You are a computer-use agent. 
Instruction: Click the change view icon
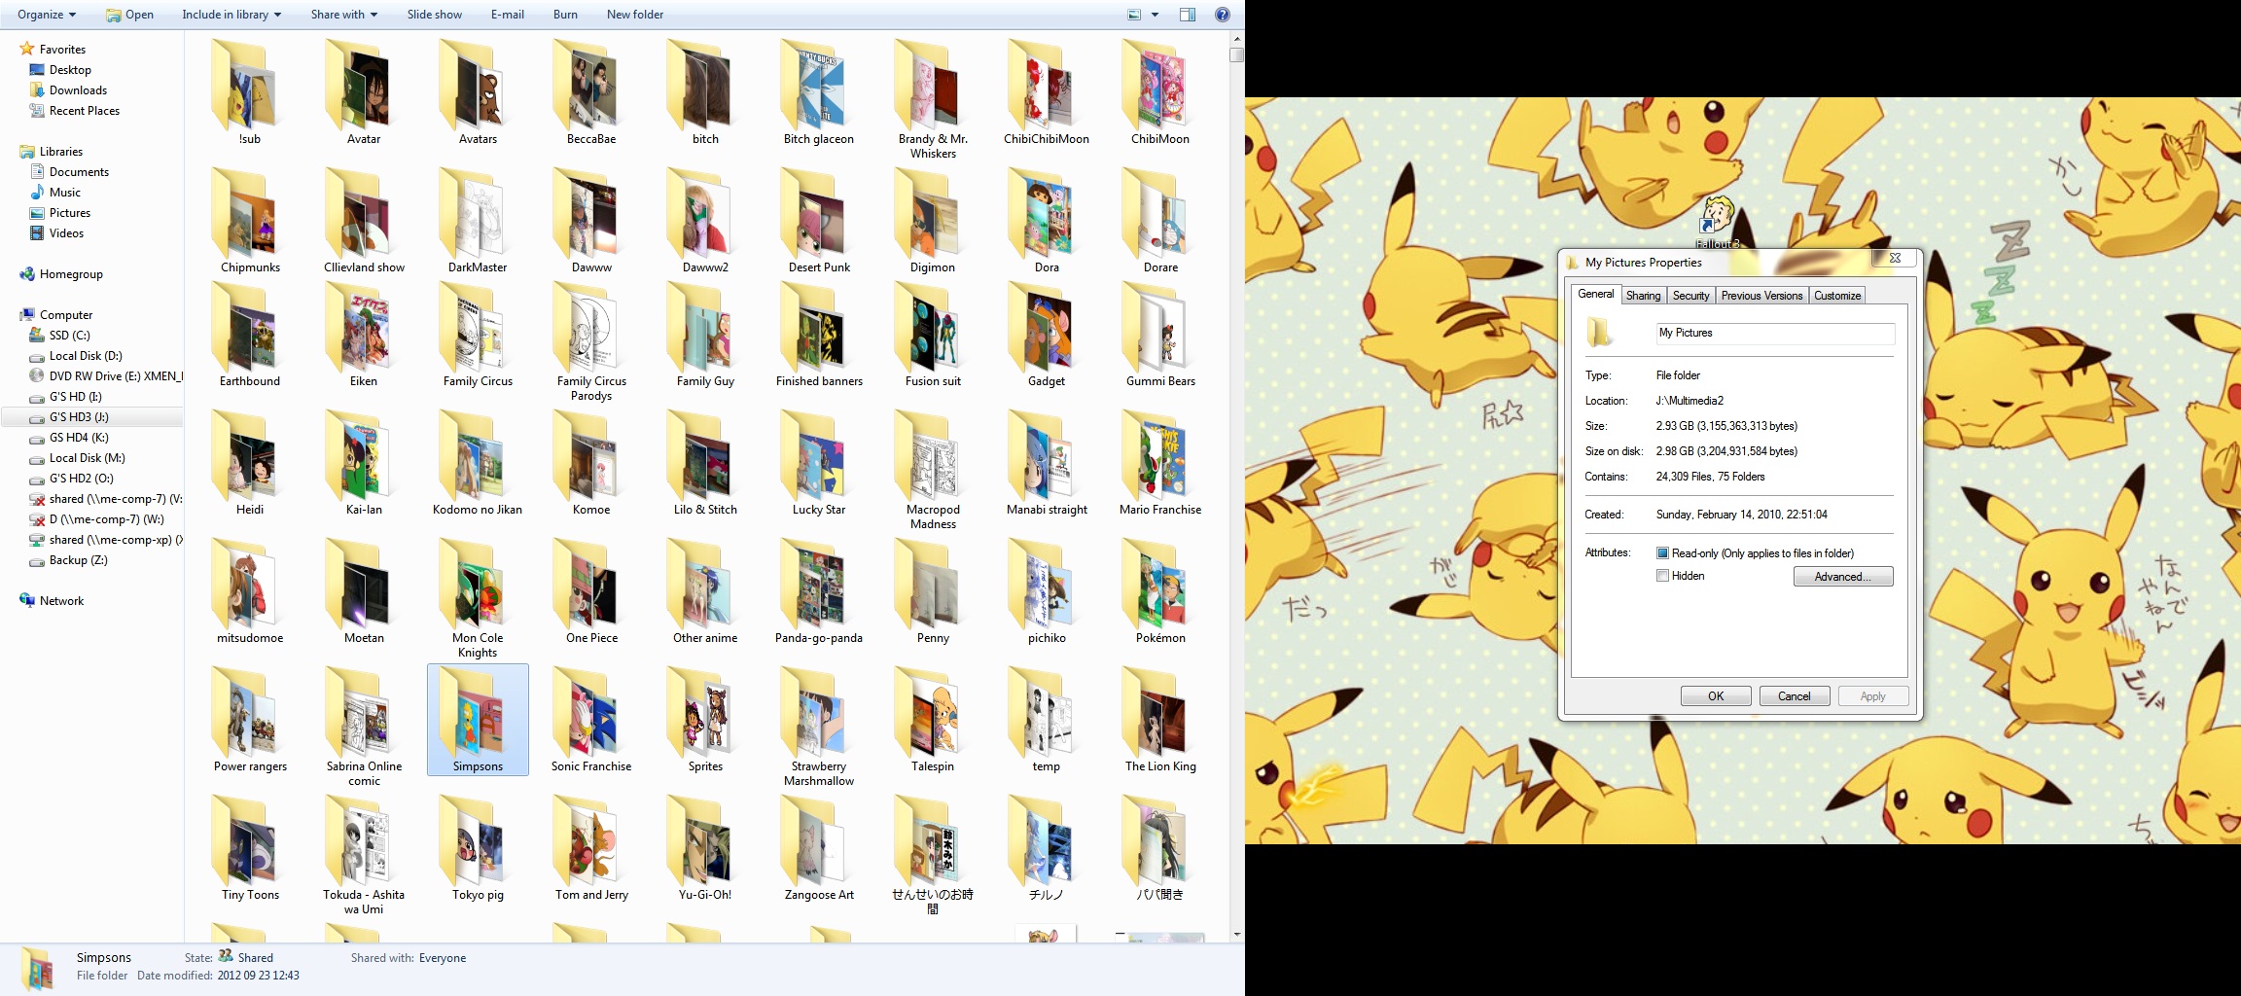[1134, 15]
